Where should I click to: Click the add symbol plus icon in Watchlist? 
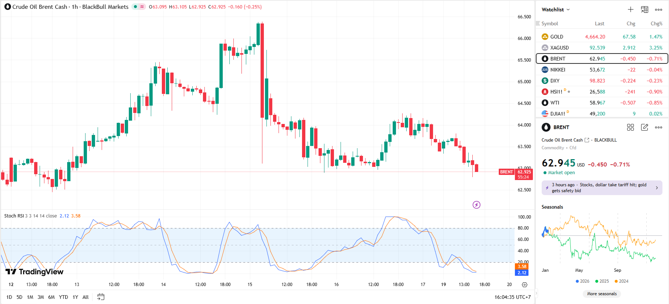tap(630, 10)
